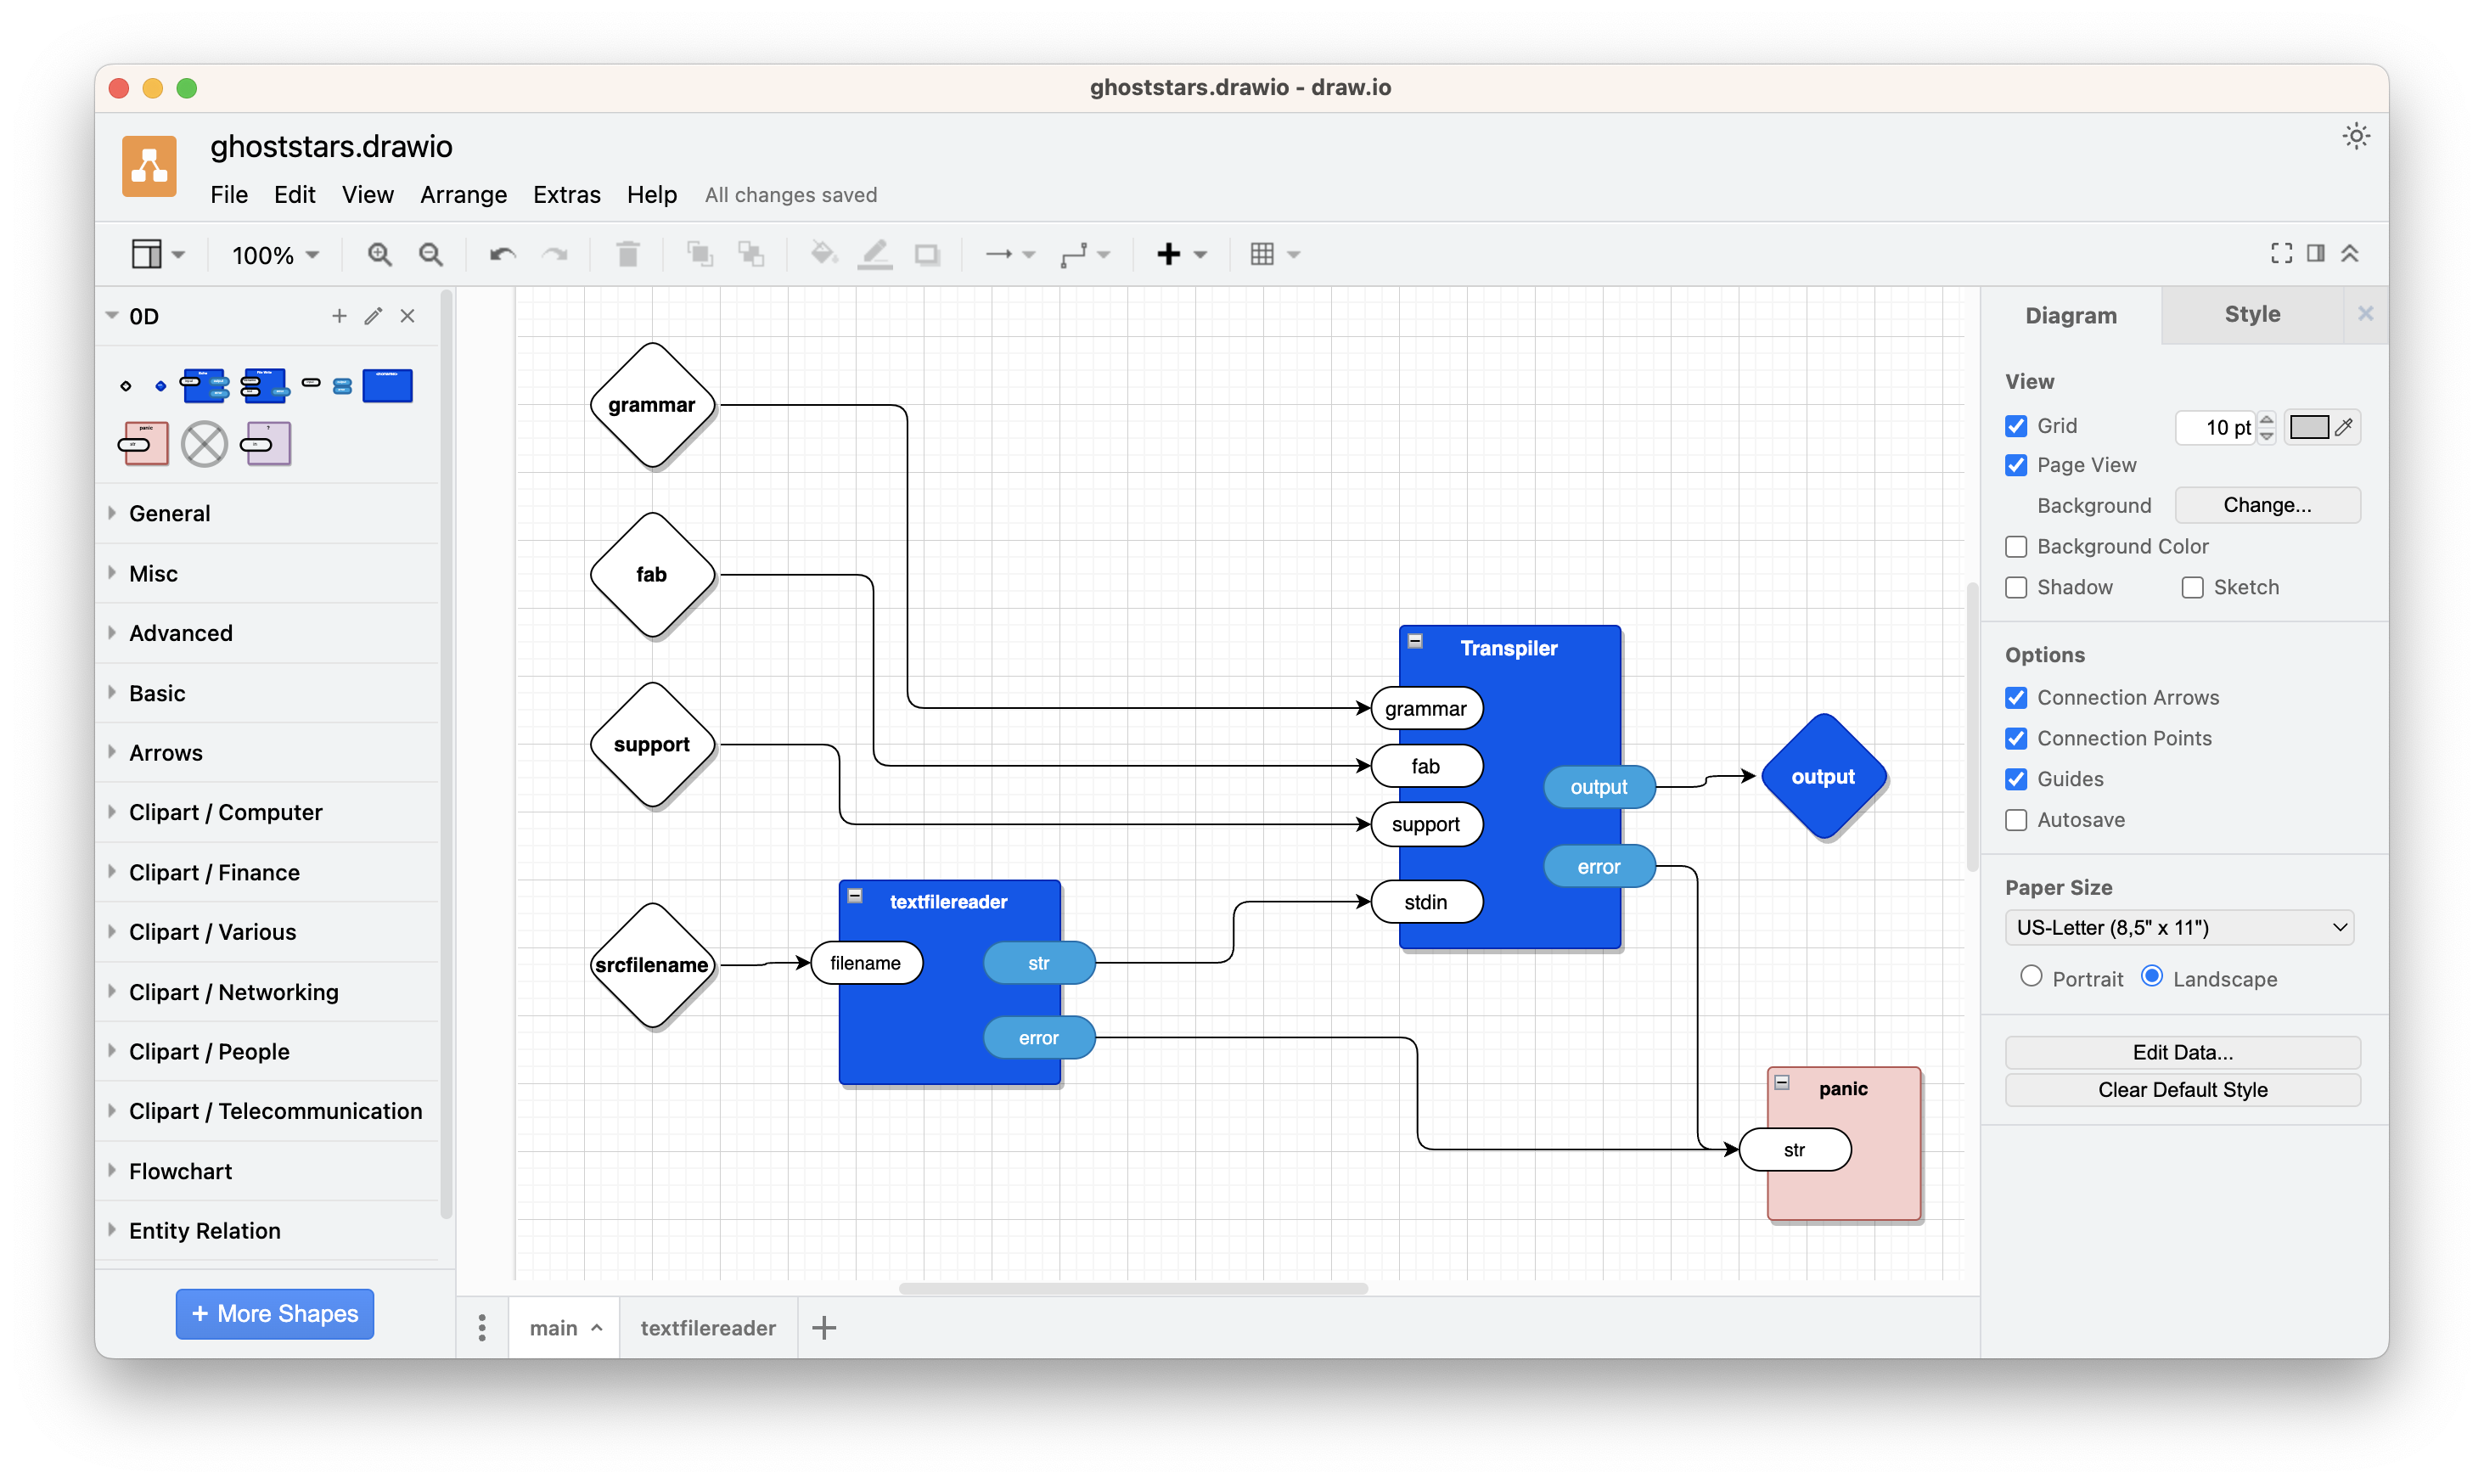Toggle the Connection Arrows checkbox
This screenshot has height=1484, width=2484.
click(2016, 697)
